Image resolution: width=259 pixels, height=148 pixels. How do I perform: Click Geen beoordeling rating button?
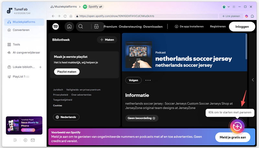pyautogui.click(x=141, y=118)
